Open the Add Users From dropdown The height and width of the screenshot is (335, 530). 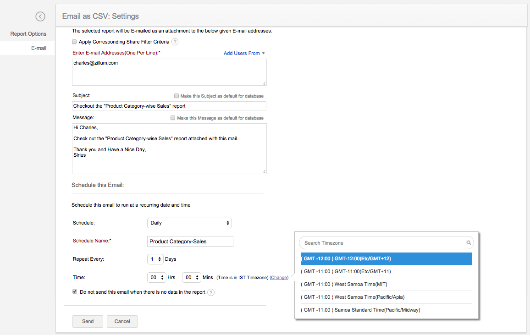(x=244, y=53)
